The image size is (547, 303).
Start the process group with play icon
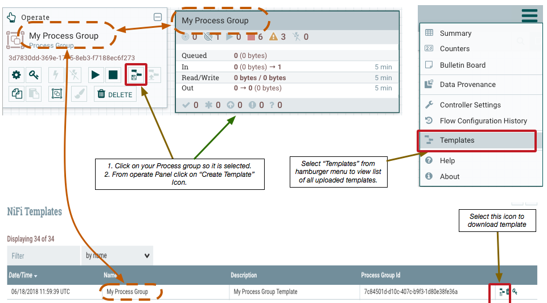pyautogui.click(x=95, y=74)
